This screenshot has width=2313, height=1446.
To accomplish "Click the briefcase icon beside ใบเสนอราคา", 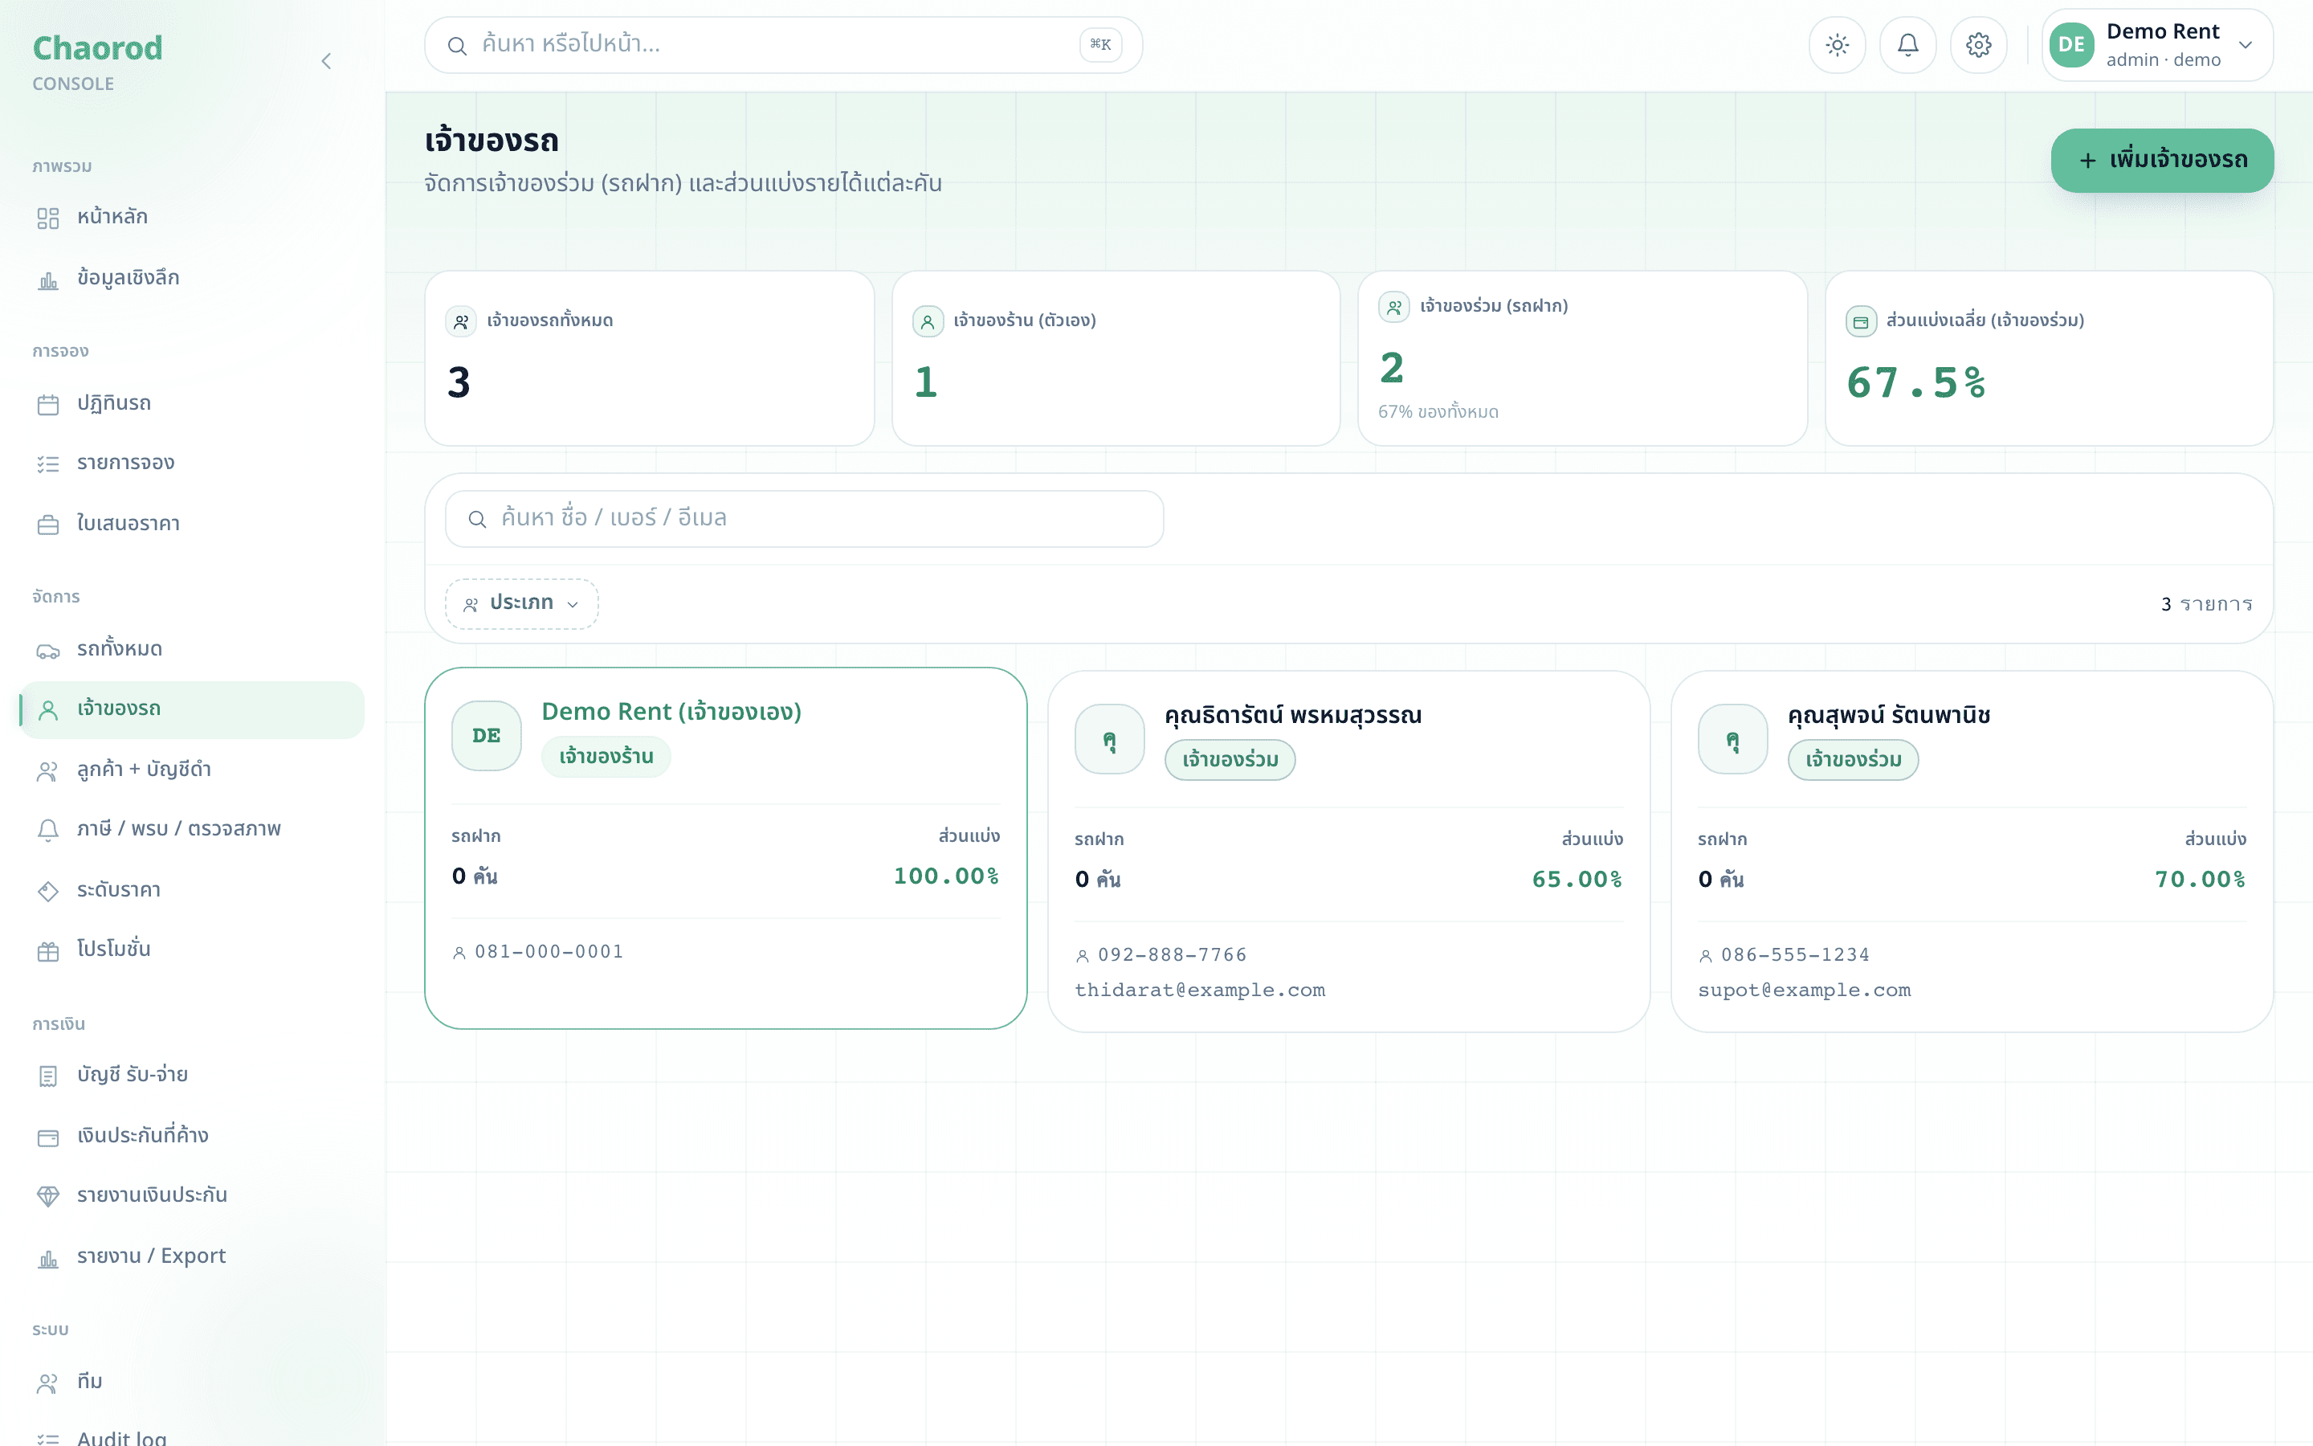I will pyautogui.click(x=48, y=525).
